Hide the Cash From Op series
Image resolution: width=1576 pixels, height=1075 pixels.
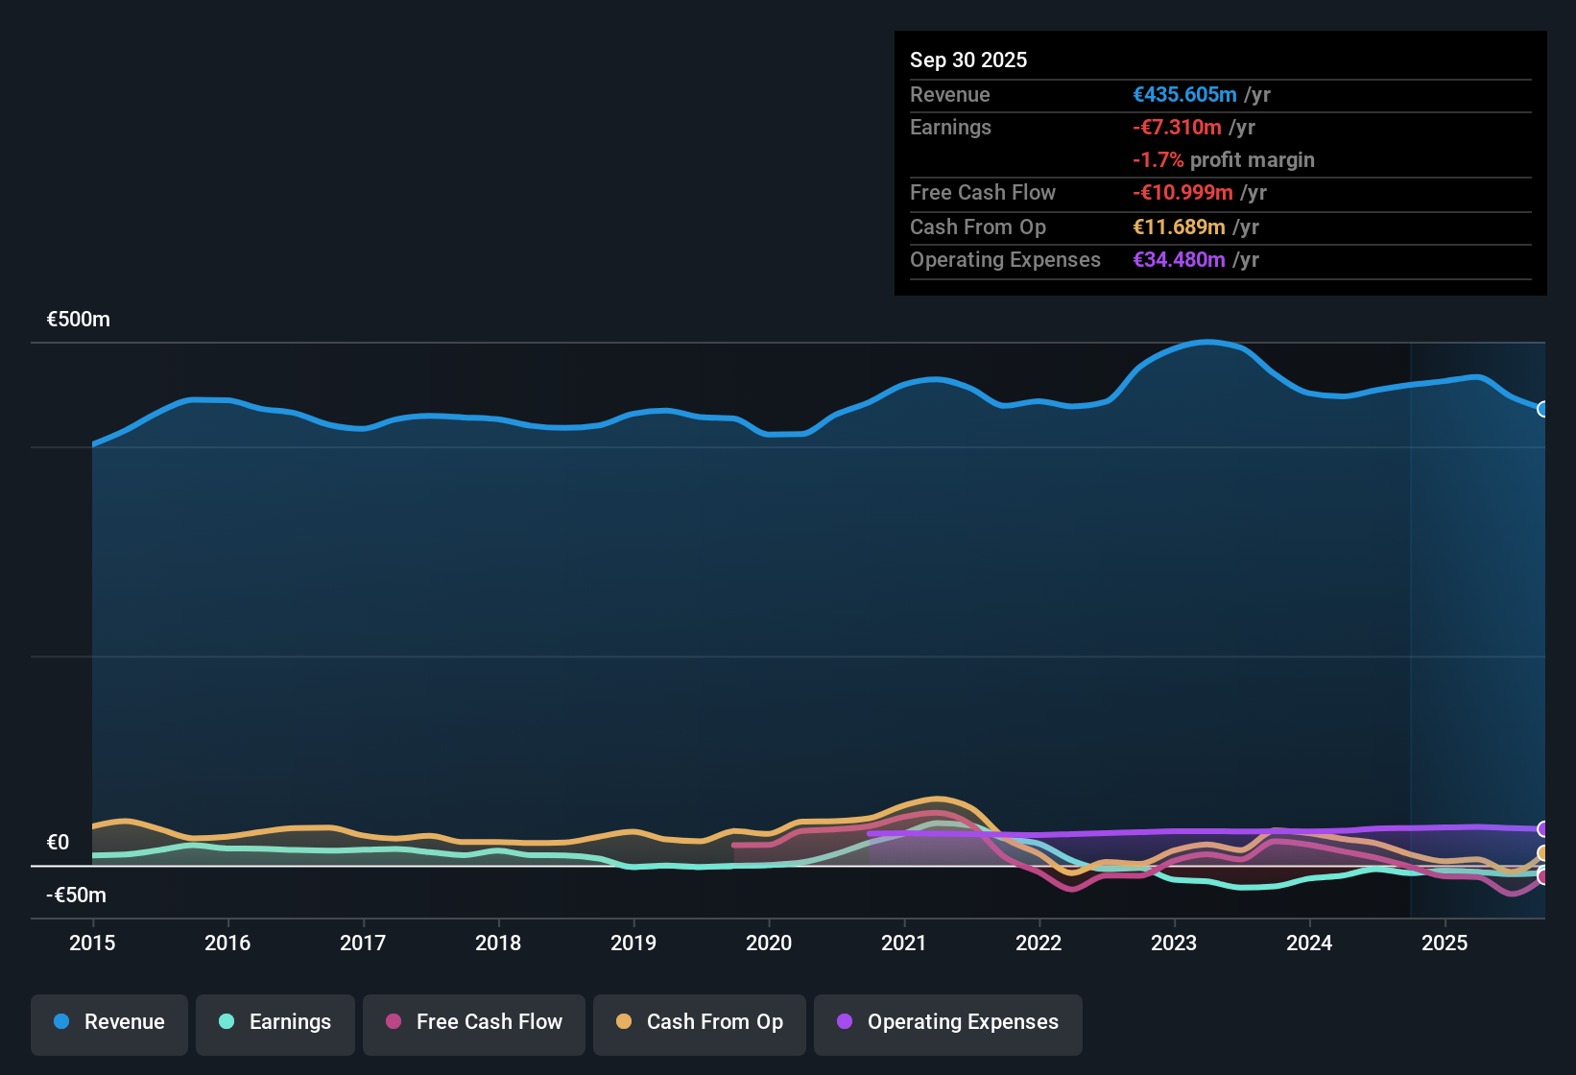(700, 1022)
